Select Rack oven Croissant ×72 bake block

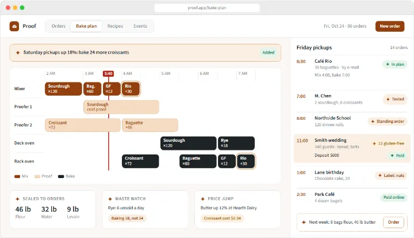tap(140, 161)
